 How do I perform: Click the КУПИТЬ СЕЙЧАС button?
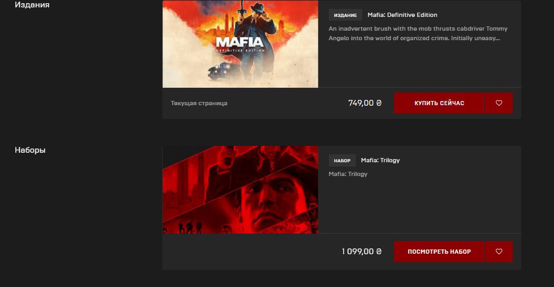tap(439, 103)
